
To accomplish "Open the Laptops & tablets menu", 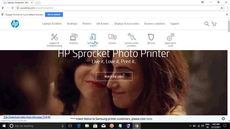I will pos(52,24).
